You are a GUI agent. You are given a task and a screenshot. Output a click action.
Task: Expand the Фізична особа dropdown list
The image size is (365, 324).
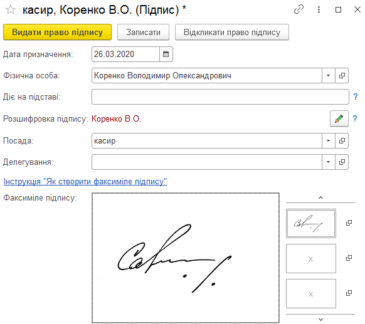[329, 76]
